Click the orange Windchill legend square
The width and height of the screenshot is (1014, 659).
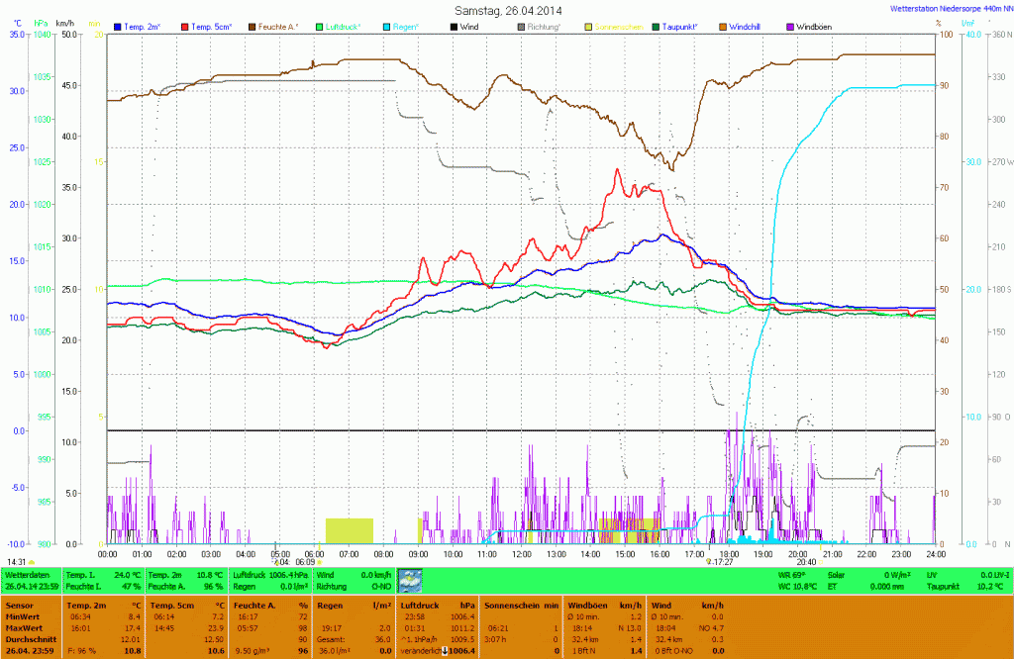724,26
